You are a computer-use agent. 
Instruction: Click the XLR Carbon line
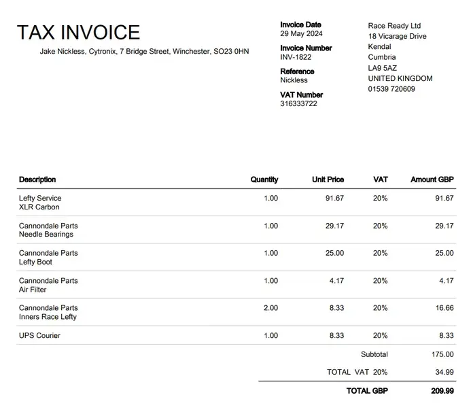[39, 207]
